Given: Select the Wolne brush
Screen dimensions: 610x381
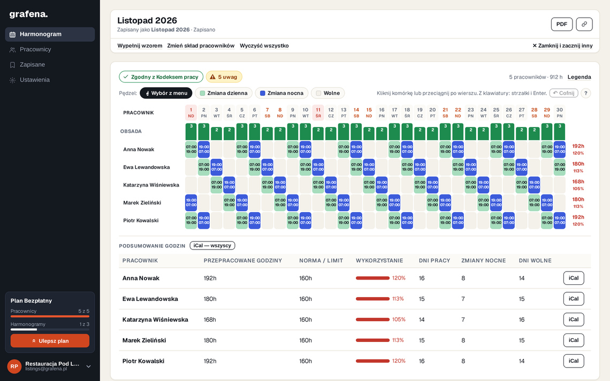Looking at the screenshot, I should click(x=328, y=93).
